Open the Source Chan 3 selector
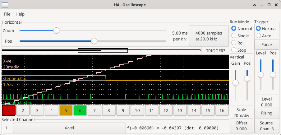The image size is (281, 135). (x=266, y=126)
